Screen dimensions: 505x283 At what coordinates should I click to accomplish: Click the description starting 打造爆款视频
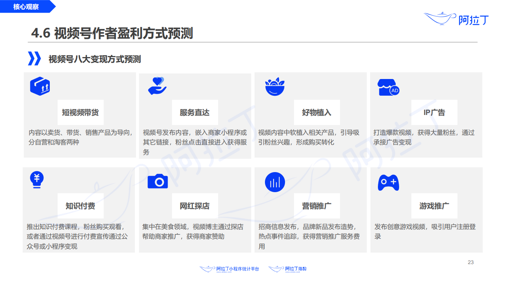[424, 137]
